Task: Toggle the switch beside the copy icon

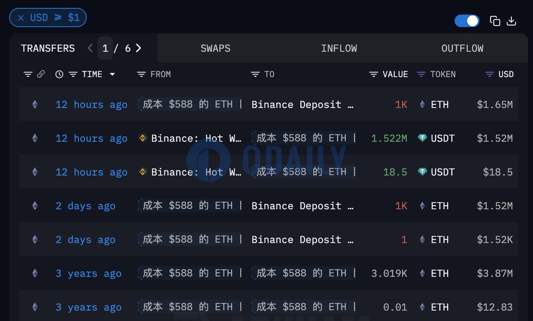Action: [467, 21]
